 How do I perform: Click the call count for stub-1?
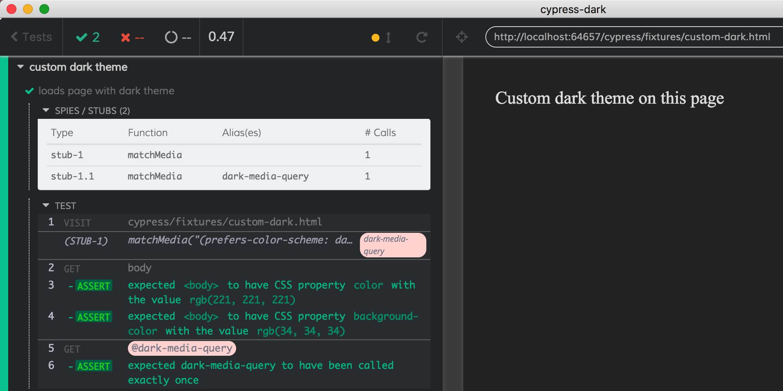pos(367,155)
